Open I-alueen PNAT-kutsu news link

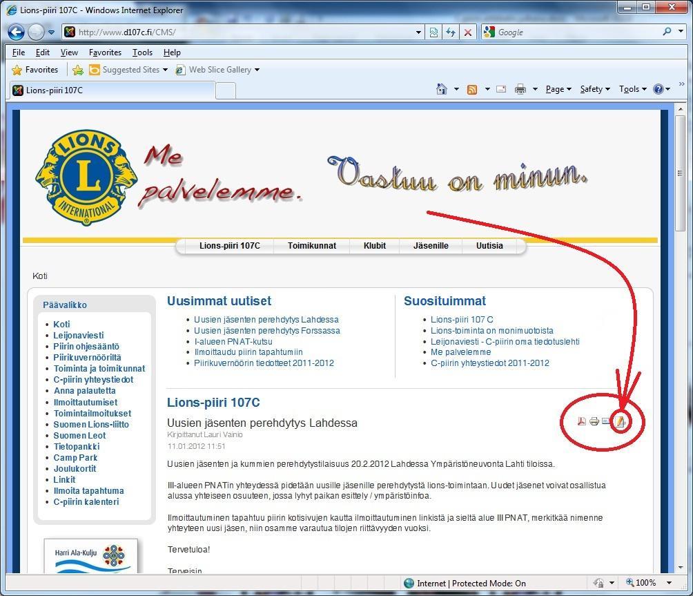[x=233, y=342]
